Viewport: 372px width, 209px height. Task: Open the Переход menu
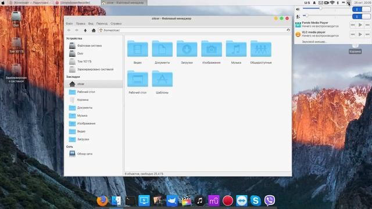pos(102,24)
